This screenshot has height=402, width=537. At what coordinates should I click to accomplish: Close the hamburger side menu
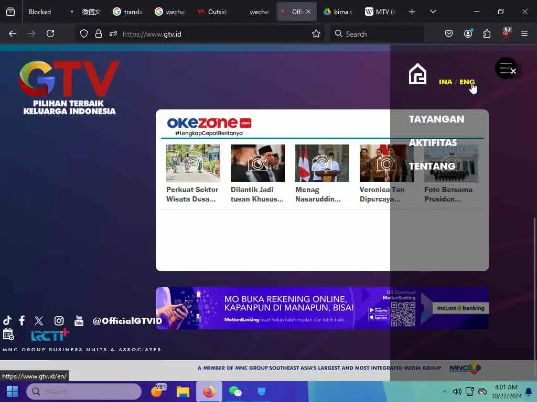(506, 69)
